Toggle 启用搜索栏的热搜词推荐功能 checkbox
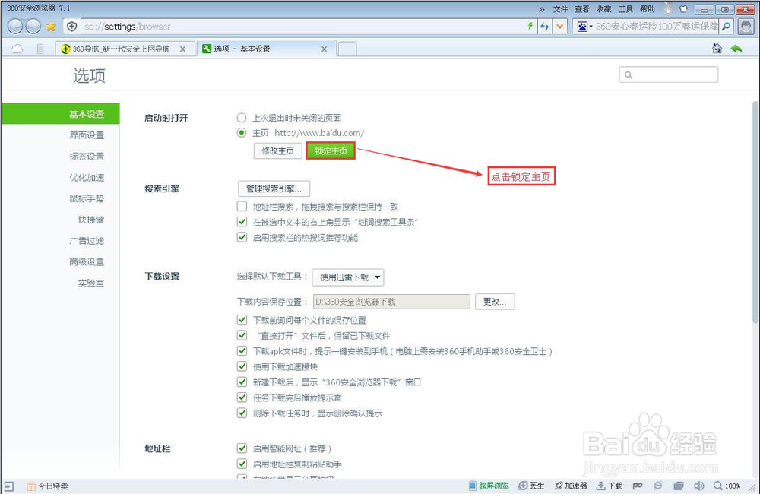Screen dimensions: 760x494 click(x=242, y=238)
